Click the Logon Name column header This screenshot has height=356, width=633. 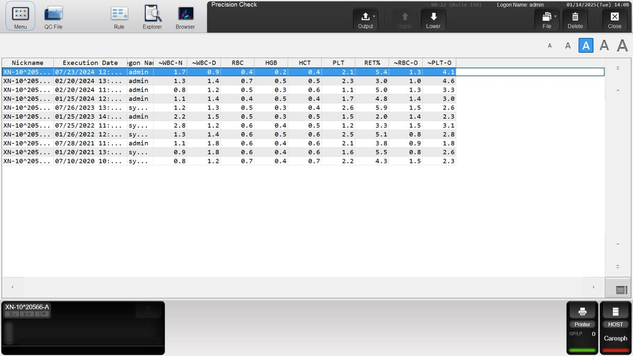pyautogui.click(x=140, y=63)
